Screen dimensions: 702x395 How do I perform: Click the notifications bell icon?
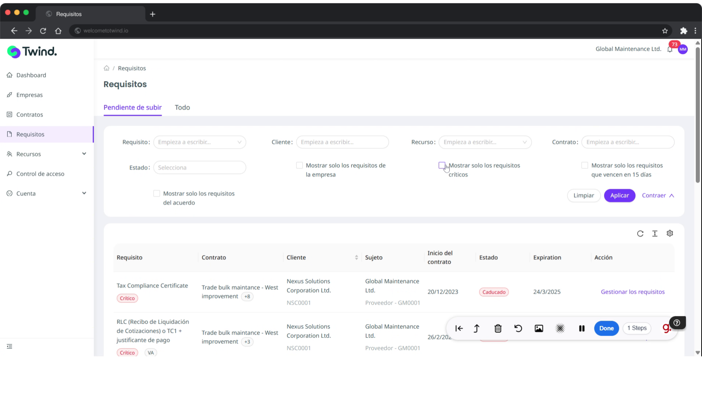tap(670, 50)
